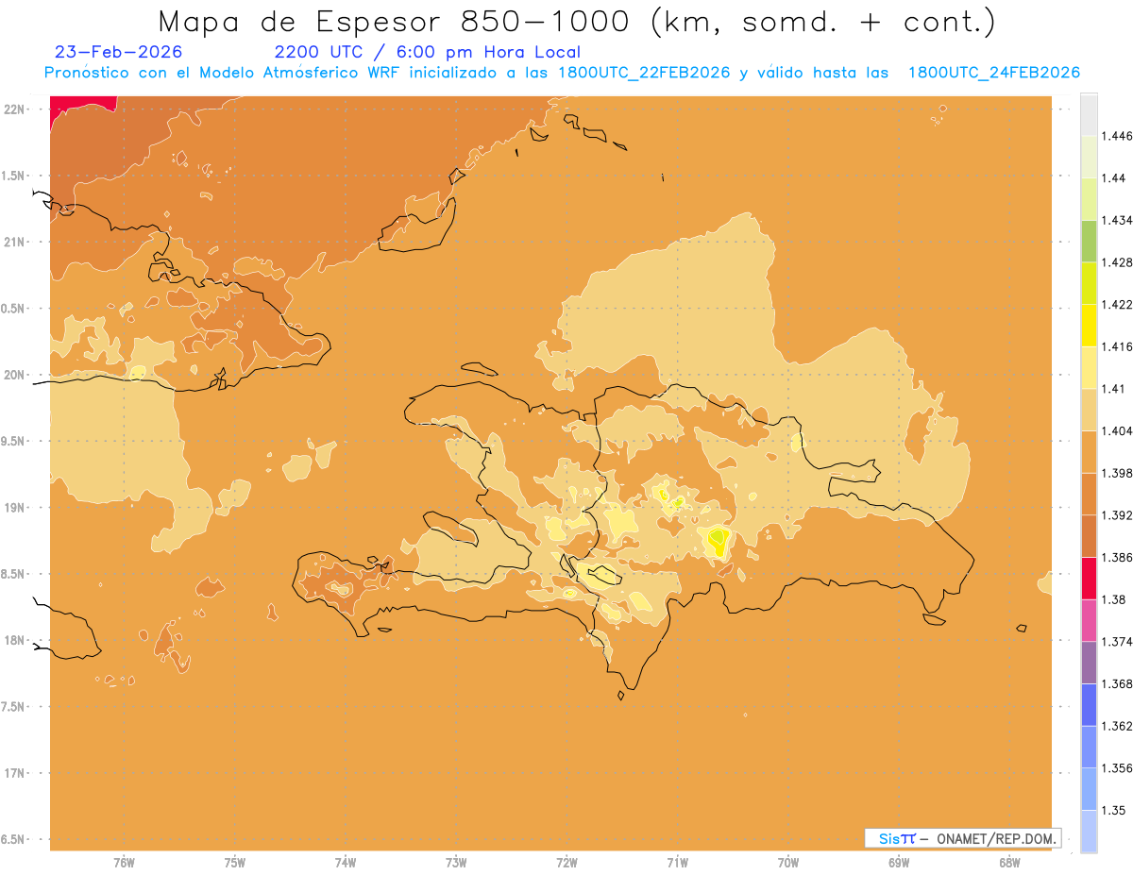Click the legend value 1.362

click(1119, 726)
